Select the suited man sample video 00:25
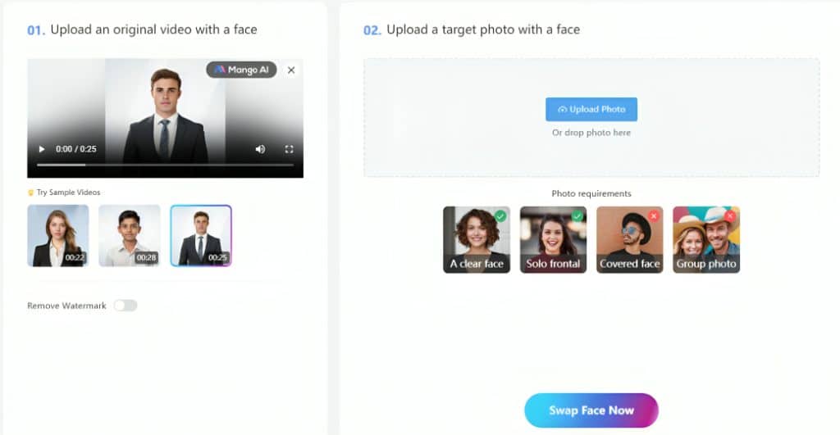 pyautogui.click(x=201, y=235)
